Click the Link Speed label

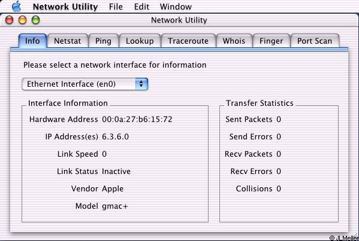[x=78, y=154]
